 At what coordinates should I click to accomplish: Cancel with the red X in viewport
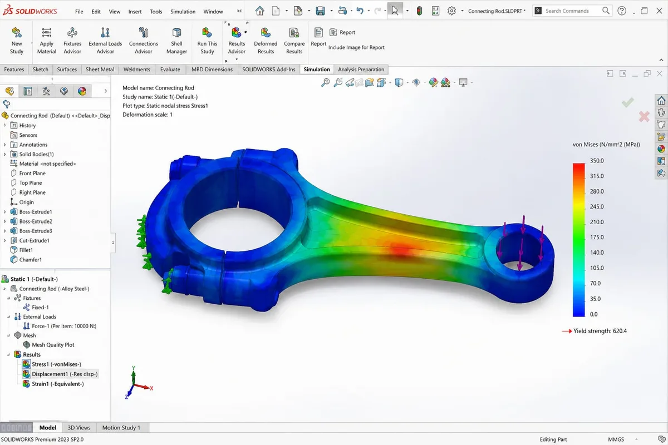tap(644, 117)
